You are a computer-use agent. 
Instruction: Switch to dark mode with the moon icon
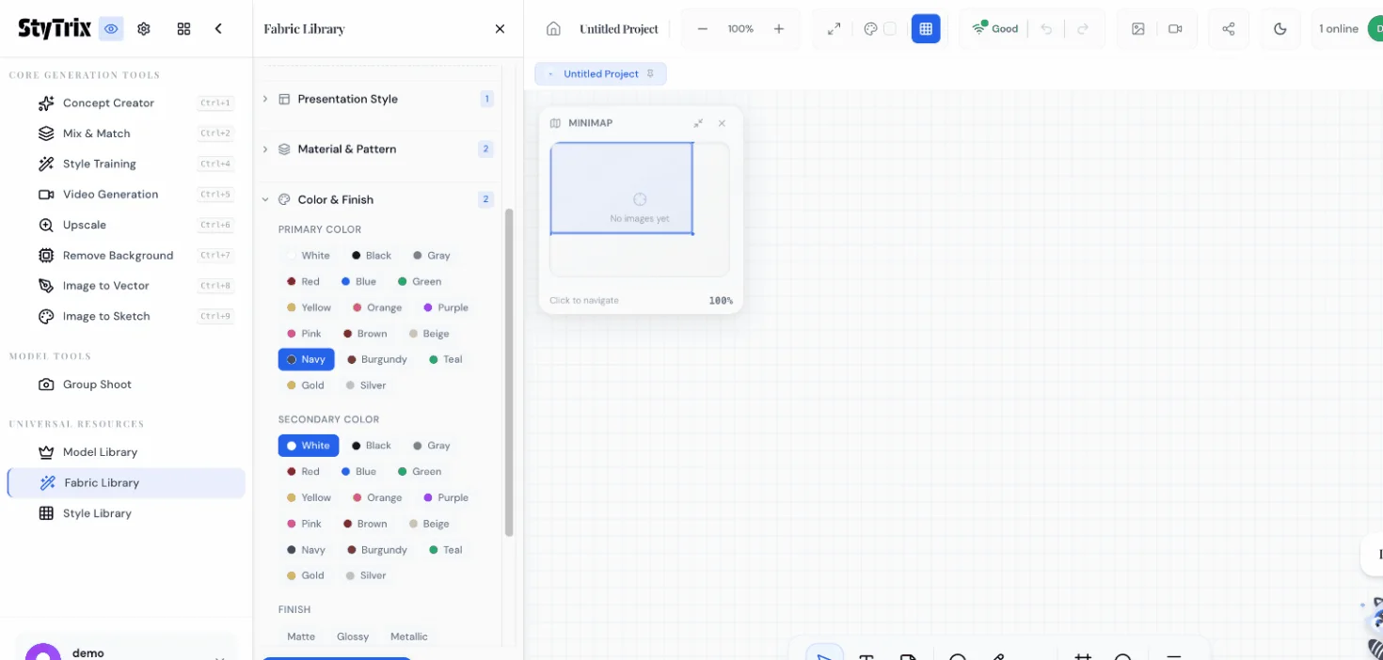coord(1280,29)
